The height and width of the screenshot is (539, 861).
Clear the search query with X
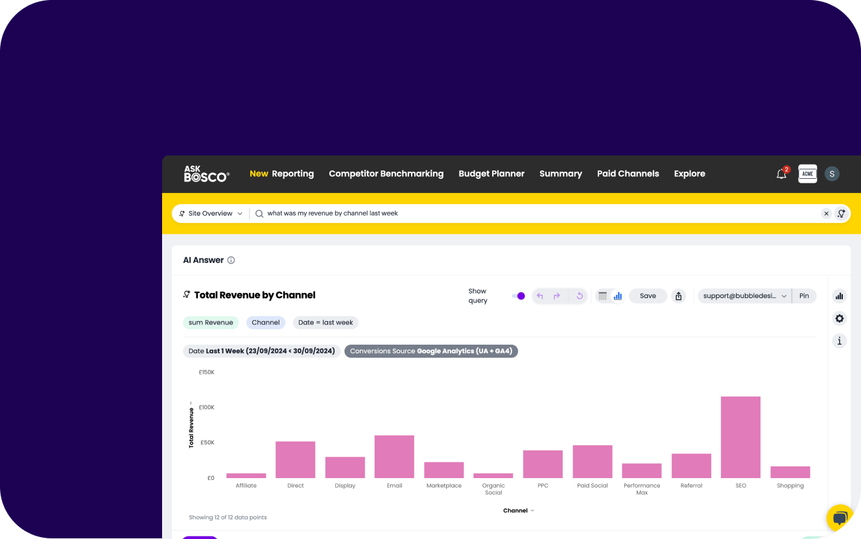[826, 214]
